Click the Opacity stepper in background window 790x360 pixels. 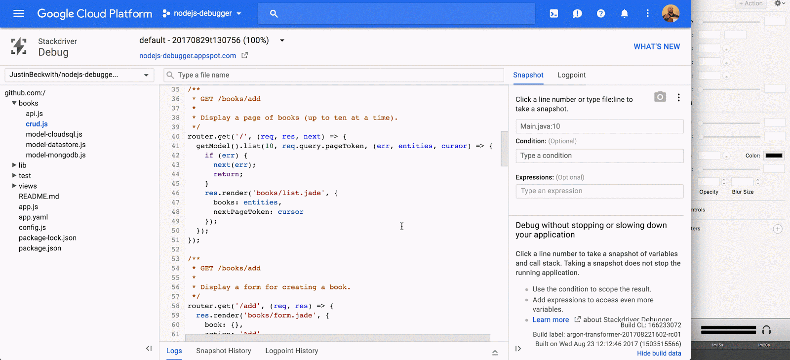coord(724,182)
